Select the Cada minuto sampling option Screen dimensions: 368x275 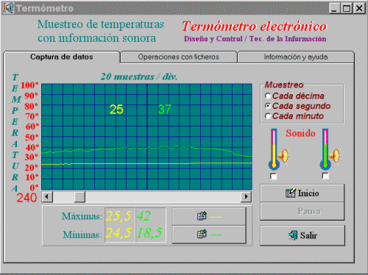(268, 116)
